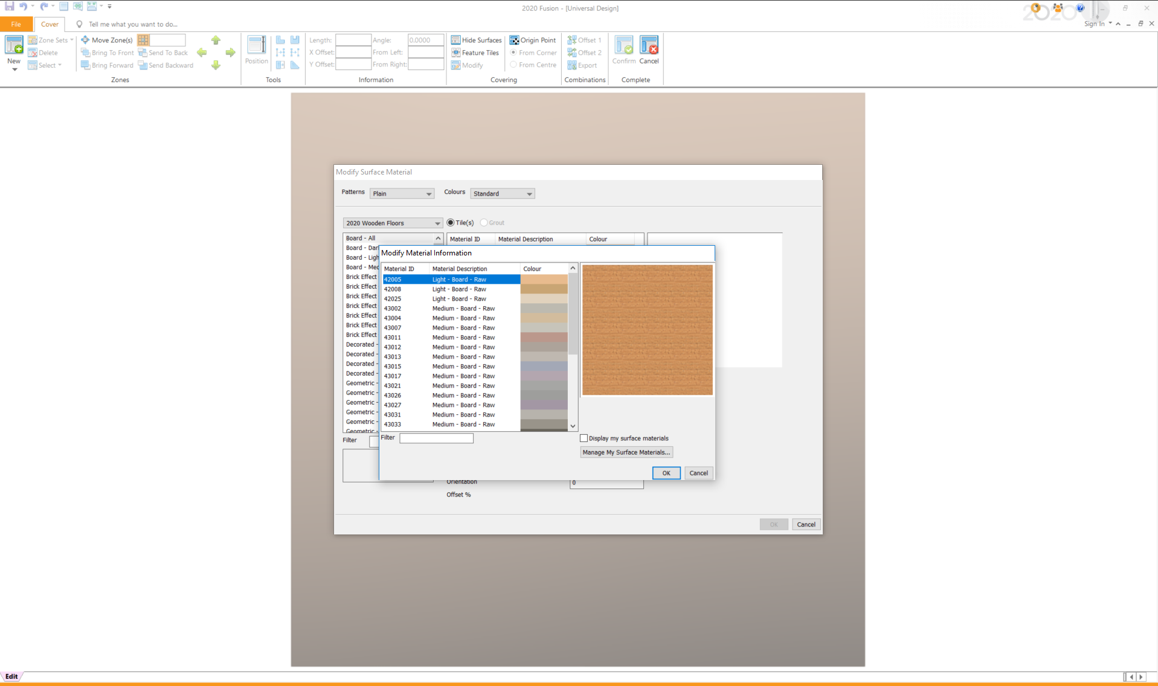1158x686 pixels.
Task: Click the Move Zone(s) tool
Action: [107, 40]
